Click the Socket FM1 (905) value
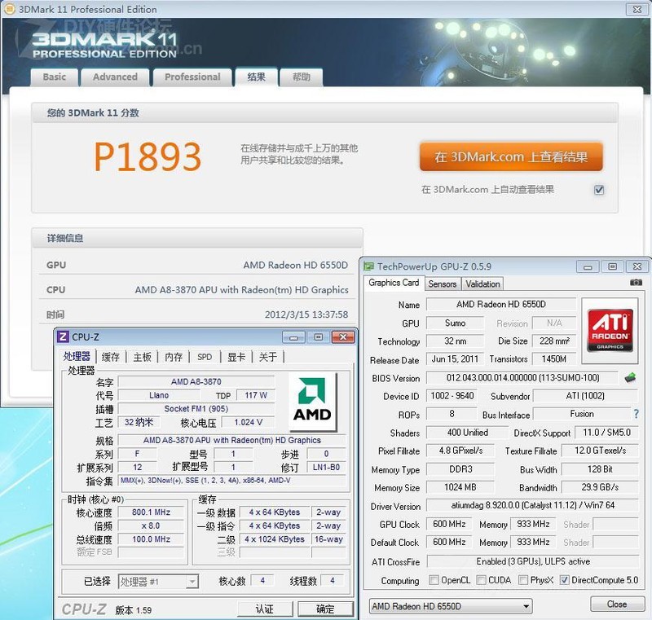The height and width of the screenshot is (620, 652). 196,409
